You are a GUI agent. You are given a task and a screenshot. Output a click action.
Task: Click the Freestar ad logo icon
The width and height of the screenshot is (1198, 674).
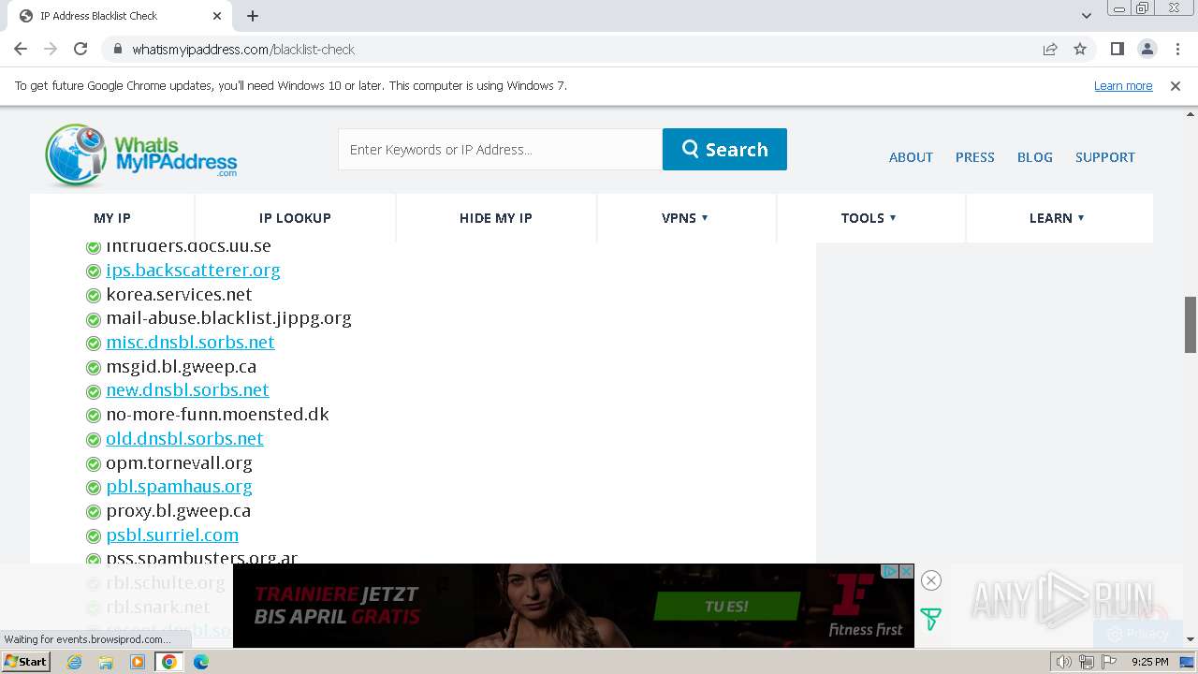[930, 620]
